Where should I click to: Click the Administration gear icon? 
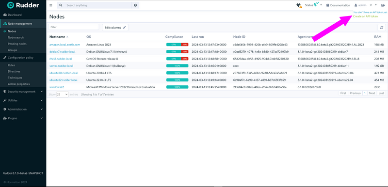tap(5, 109)
